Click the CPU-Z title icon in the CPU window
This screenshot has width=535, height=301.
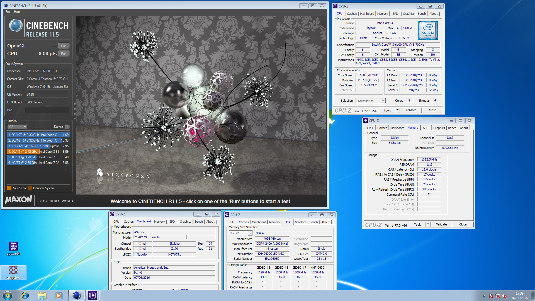[335, 6]
